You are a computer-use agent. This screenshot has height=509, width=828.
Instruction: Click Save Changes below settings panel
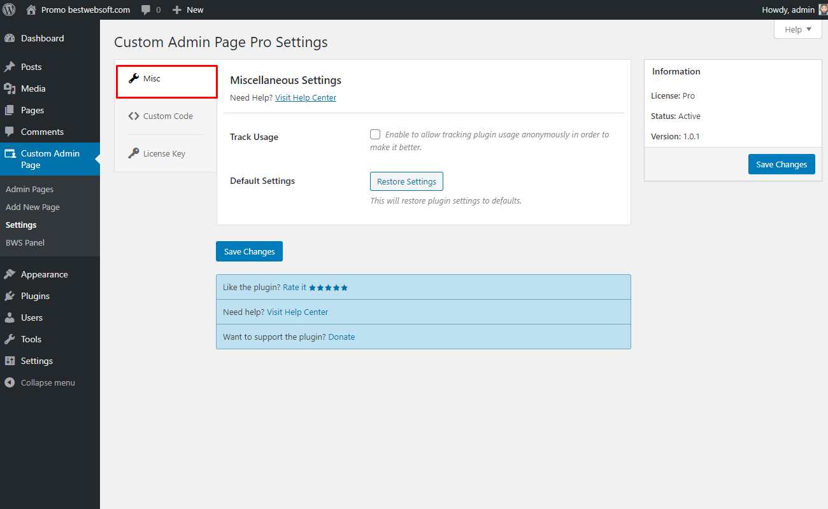tap(249, 251)
